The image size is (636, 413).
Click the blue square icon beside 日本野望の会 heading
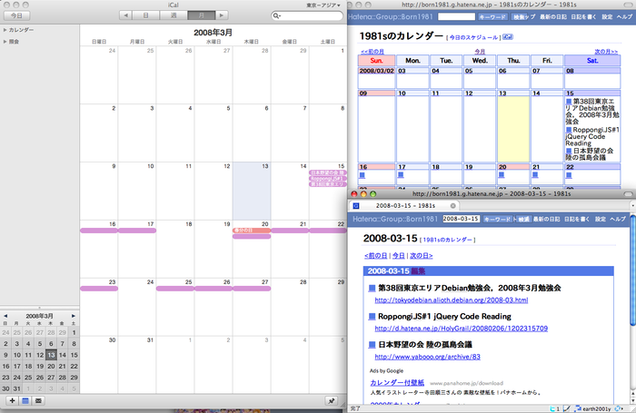pos(372,345)
